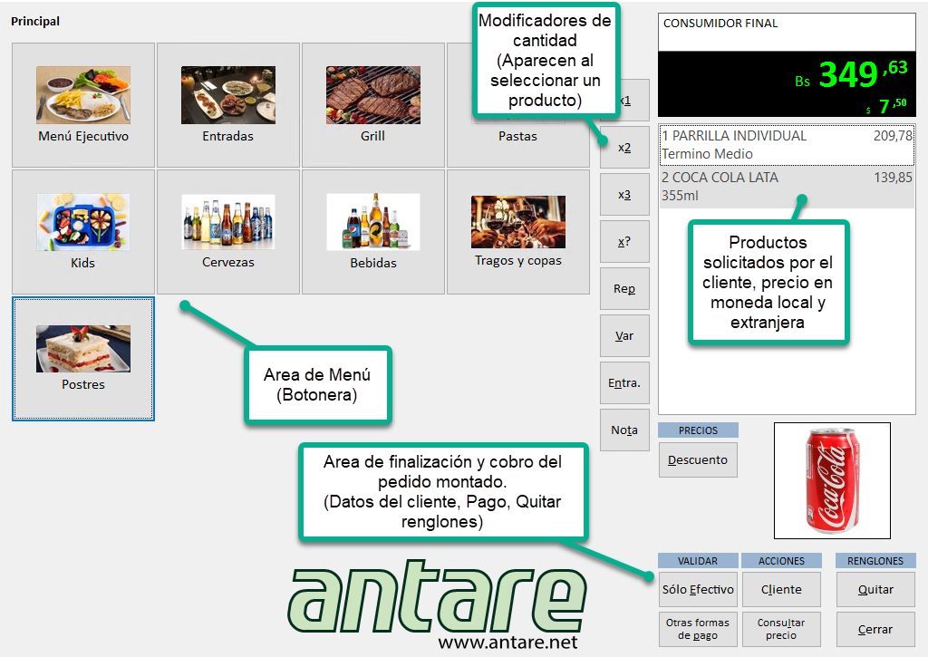Apply a Descuento to the order
Screen dimensions: 928x657
[698, 459]
